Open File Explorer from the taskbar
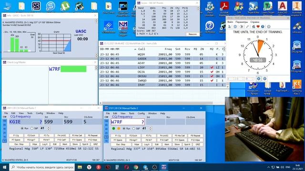 coord(80,167)
